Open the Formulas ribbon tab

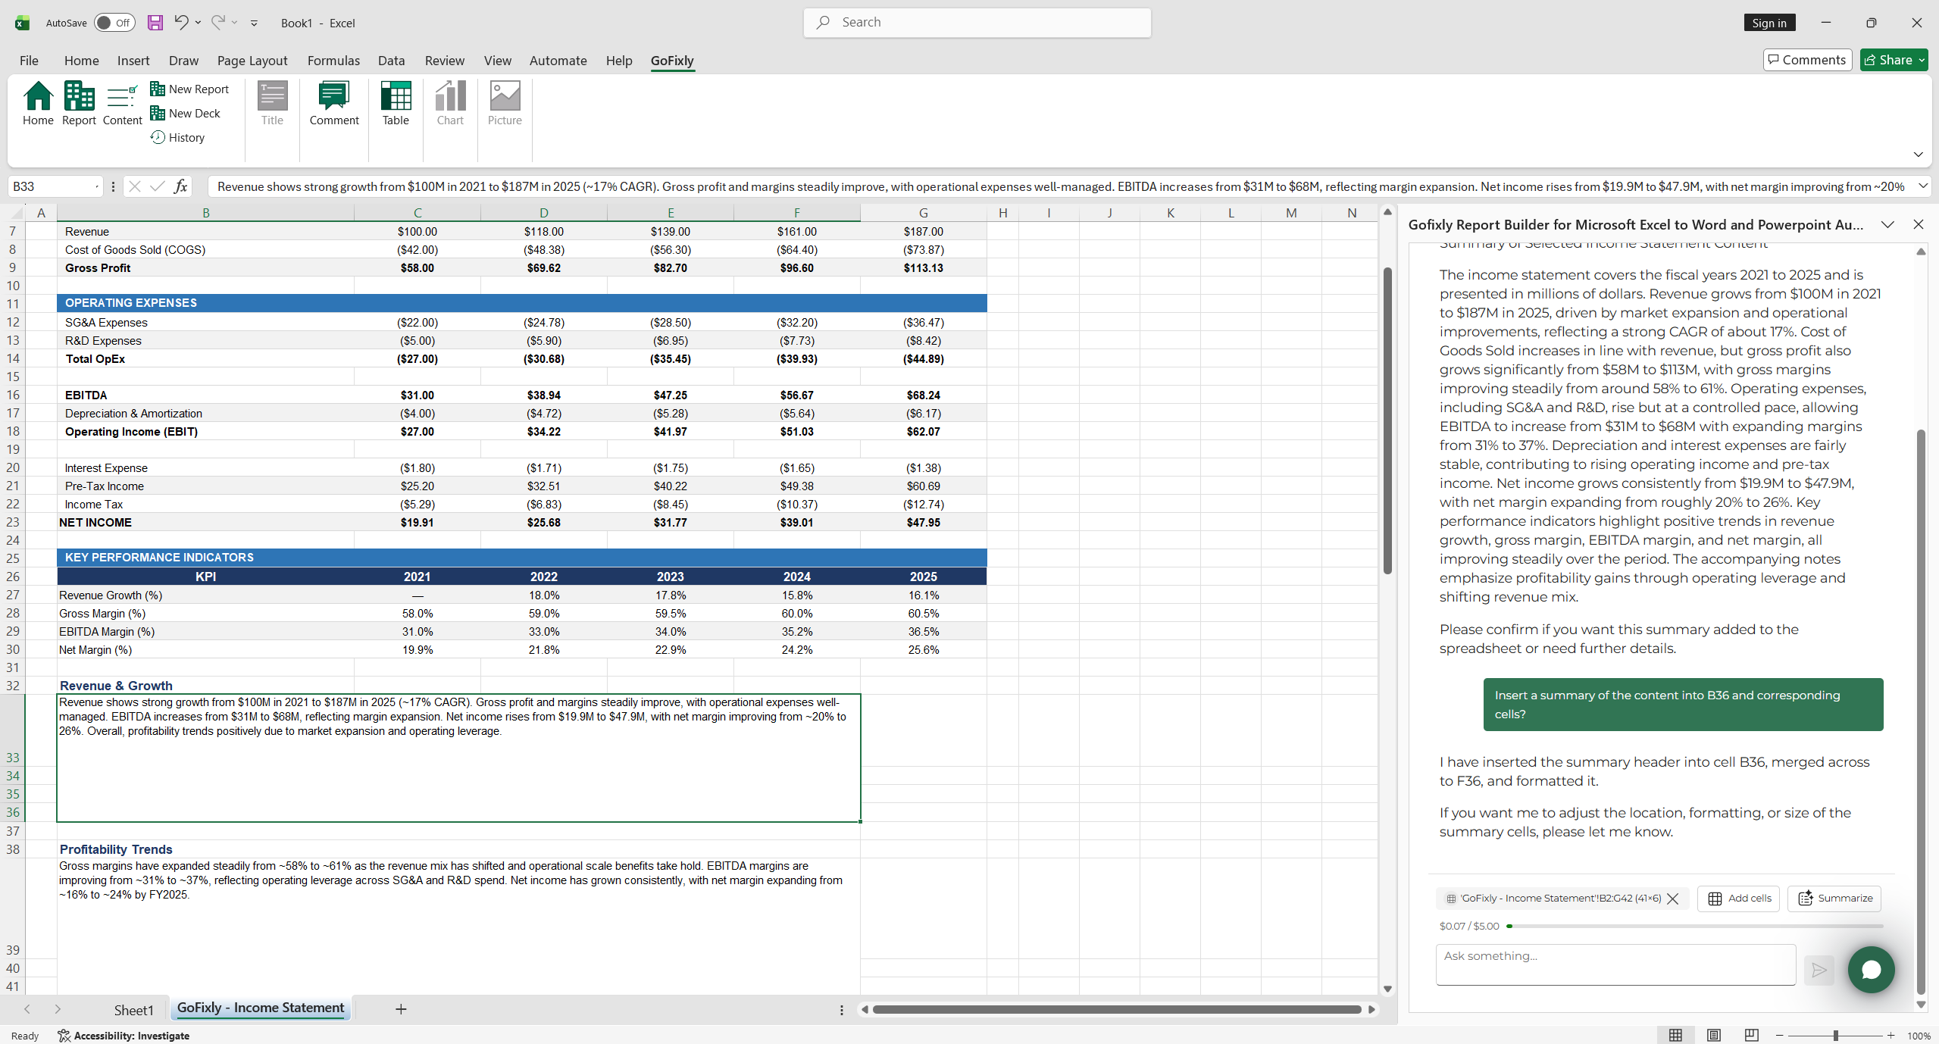(x=333, y=61)
